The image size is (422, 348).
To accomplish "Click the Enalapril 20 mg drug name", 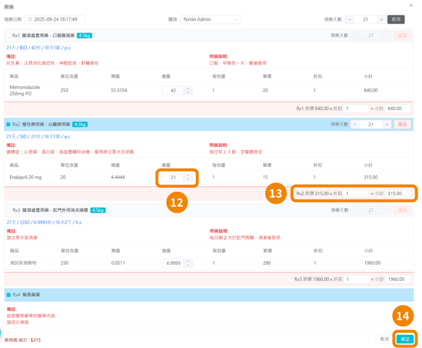I will coord(26,177).
